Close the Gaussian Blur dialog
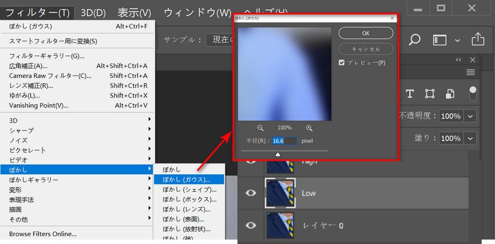495x244 pixels. coord(393,18)
